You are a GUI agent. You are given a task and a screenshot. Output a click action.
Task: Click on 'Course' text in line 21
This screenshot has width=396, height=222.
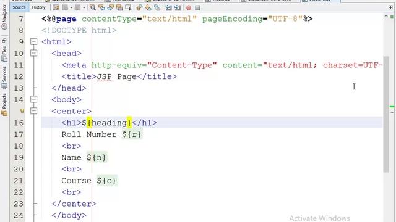coord(77,181)
